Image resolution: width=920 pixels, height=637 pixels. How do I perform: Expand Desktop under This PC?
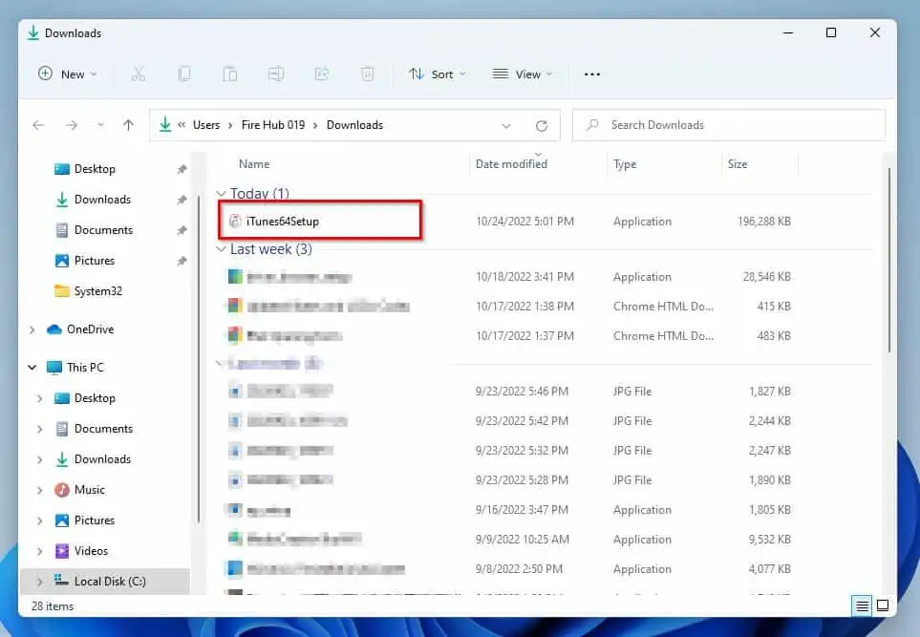click(39, 398)
